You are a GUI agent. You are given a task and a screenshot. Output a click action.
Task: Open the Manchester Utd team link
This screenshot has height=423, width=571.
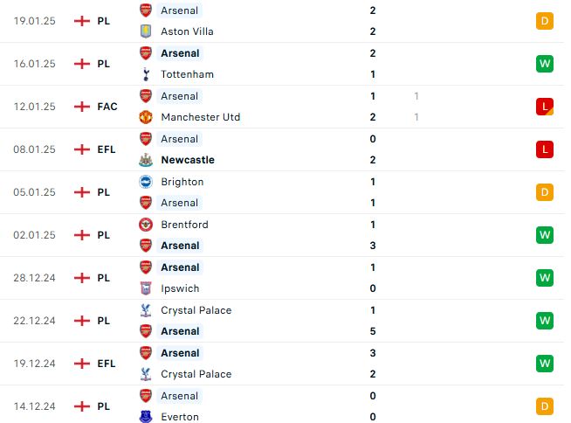click(x=201, y=117)
